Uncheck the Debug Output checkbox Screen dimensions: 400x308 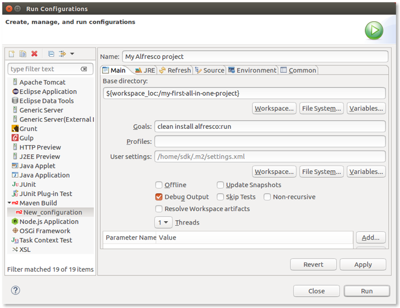click(159, 197)
